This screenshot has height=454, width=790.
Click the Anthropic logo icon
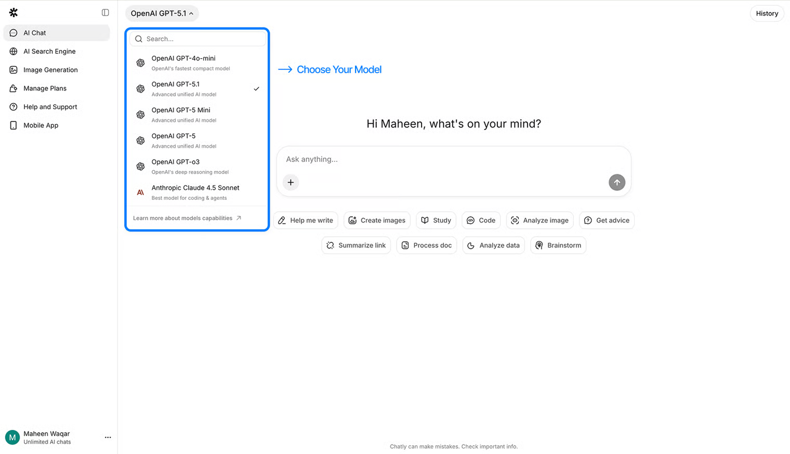140,192
